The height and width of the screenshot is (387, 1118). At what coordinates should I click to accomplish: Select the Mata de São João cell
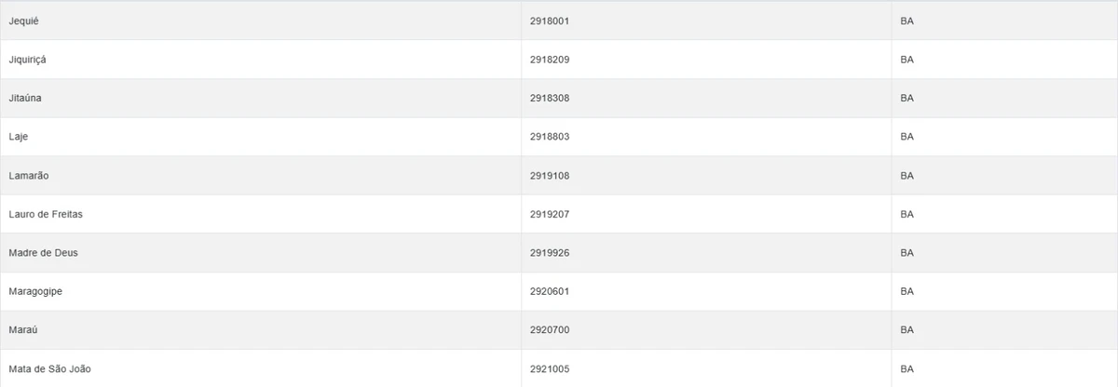tap(49, 369)
